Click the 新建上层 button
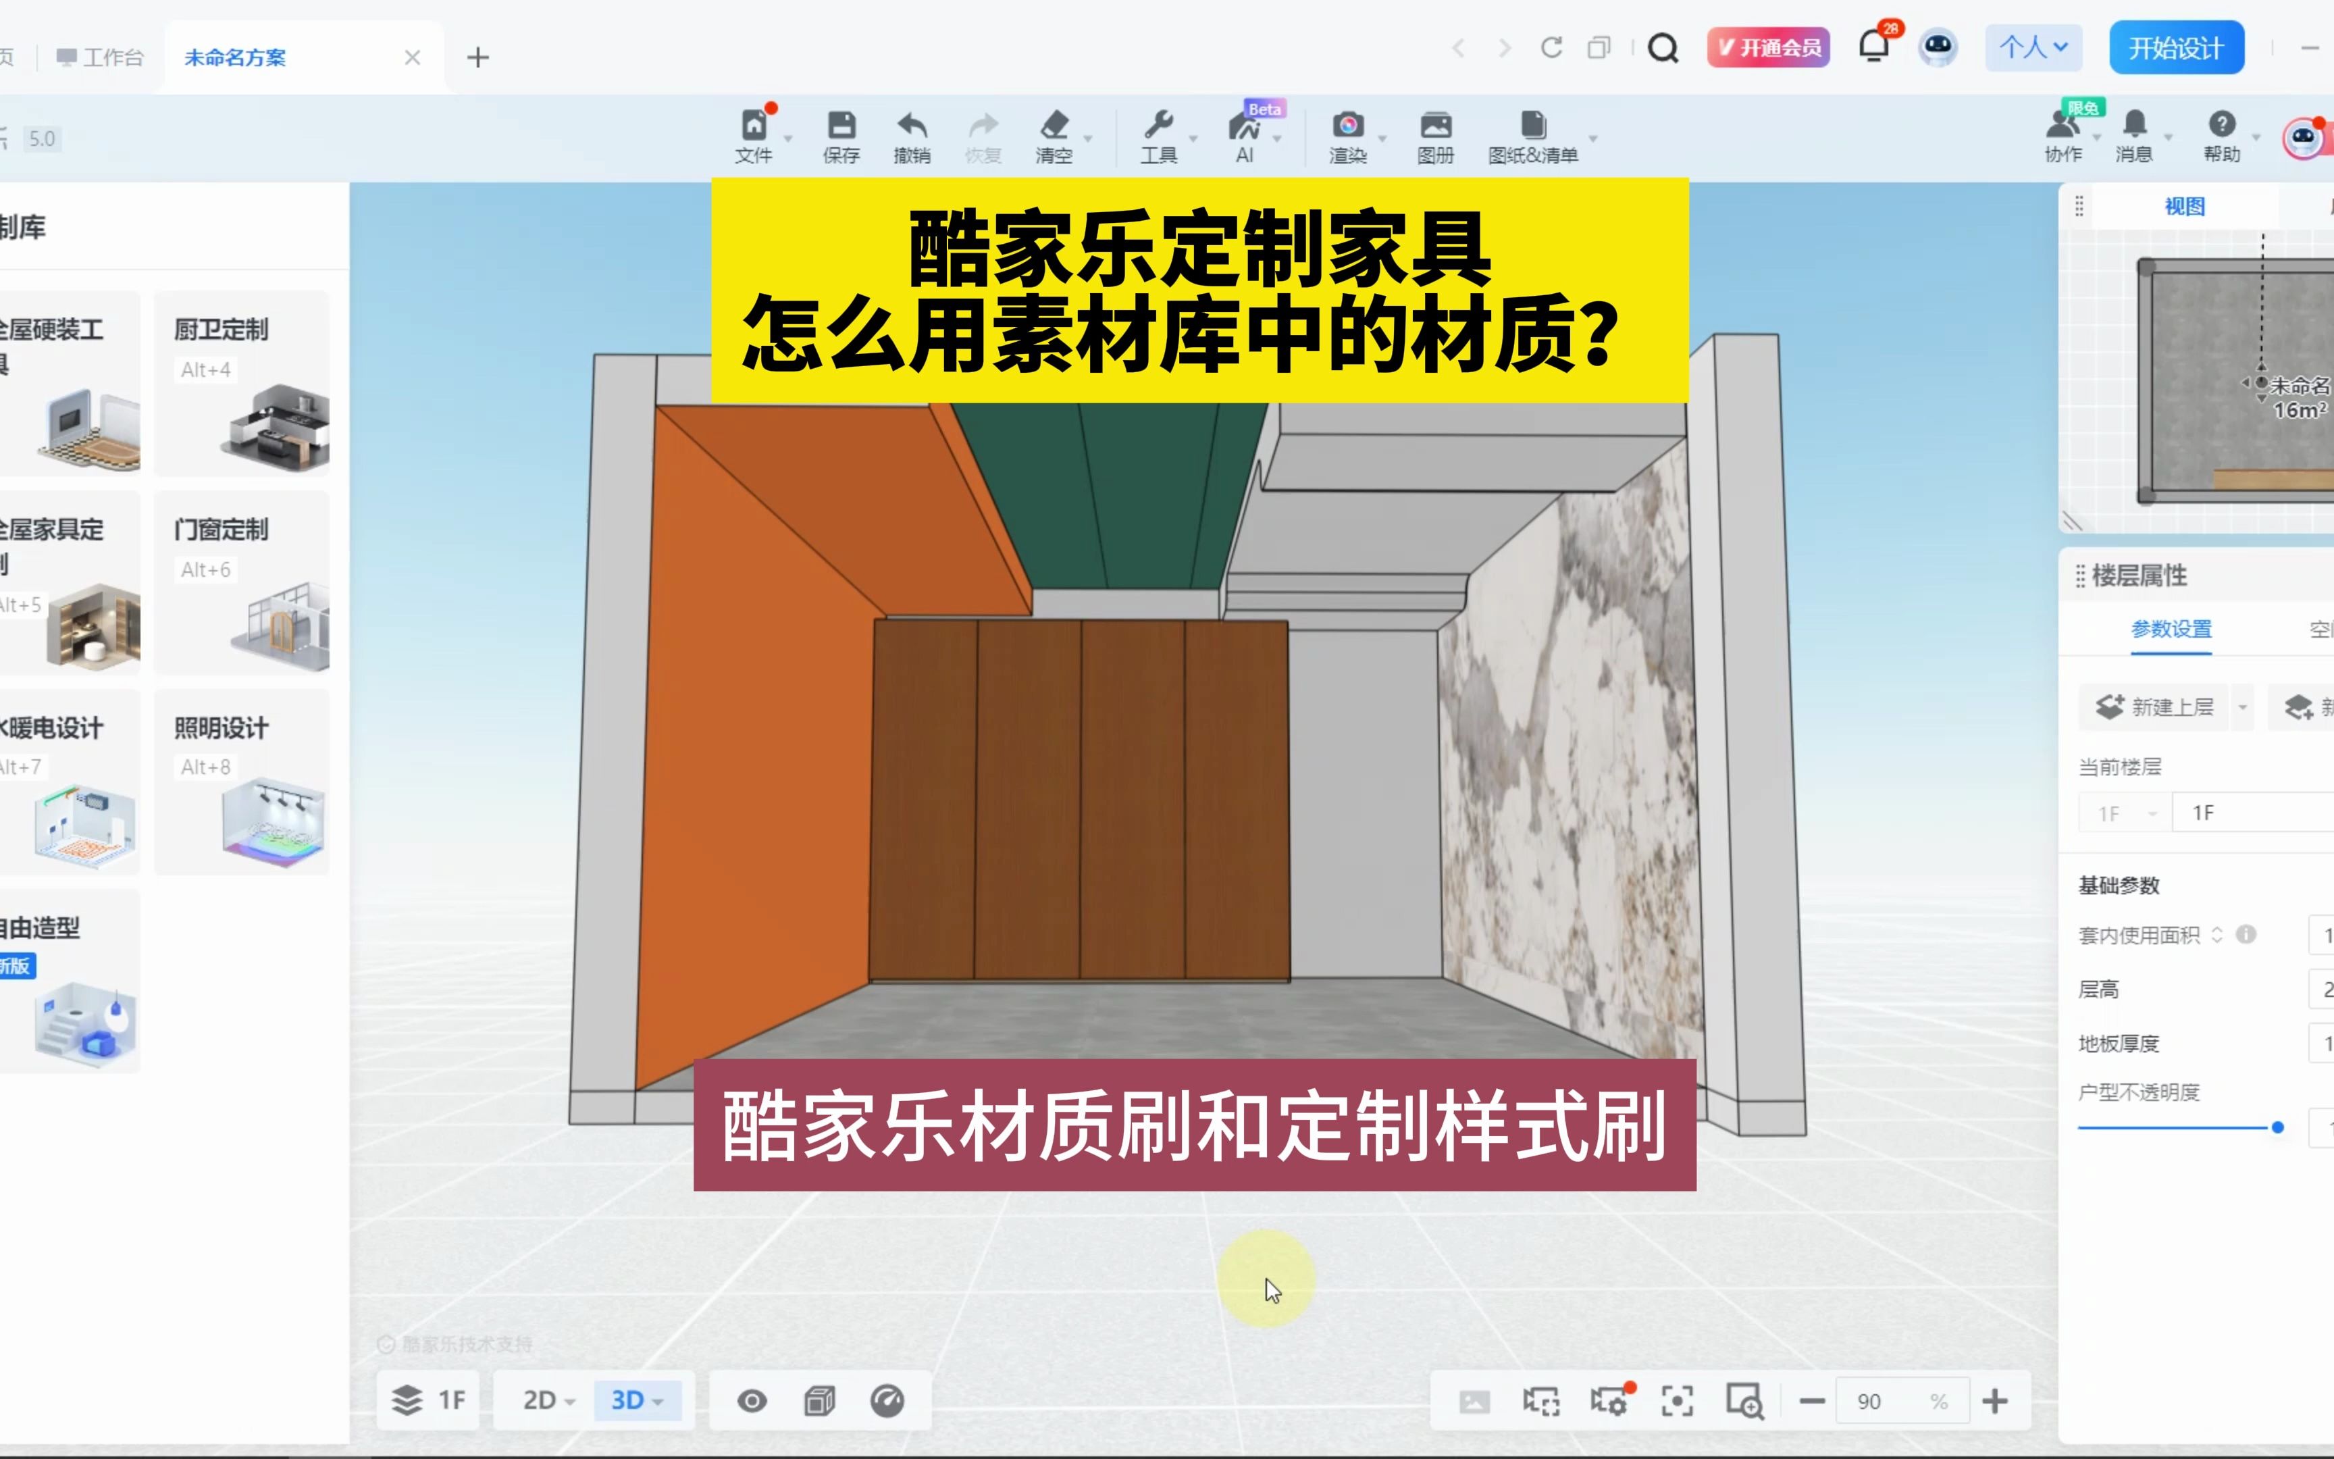This screenshot has width=2334, height=1459. 2154,707
